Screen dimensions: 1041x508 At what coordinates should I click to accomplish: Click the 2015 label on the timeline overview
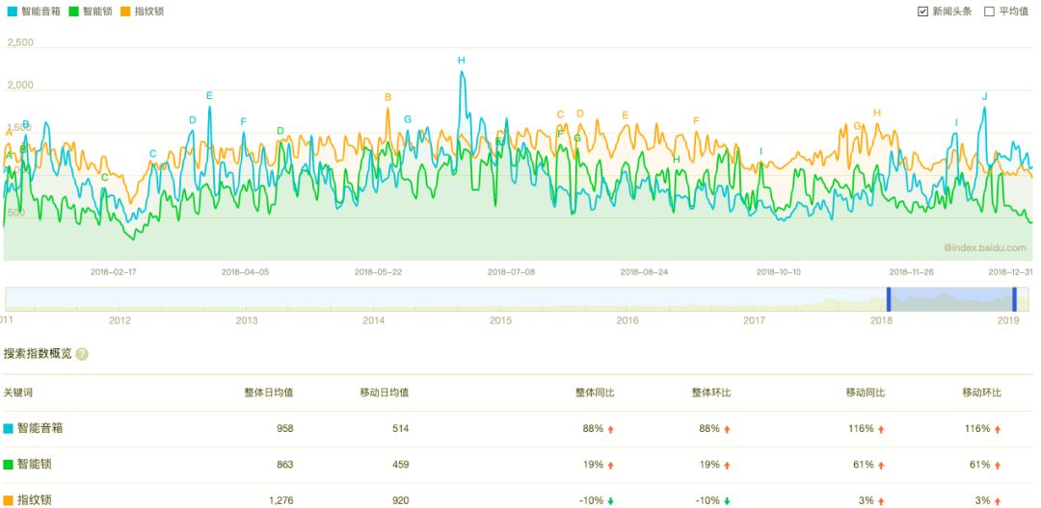coord(500,319)
